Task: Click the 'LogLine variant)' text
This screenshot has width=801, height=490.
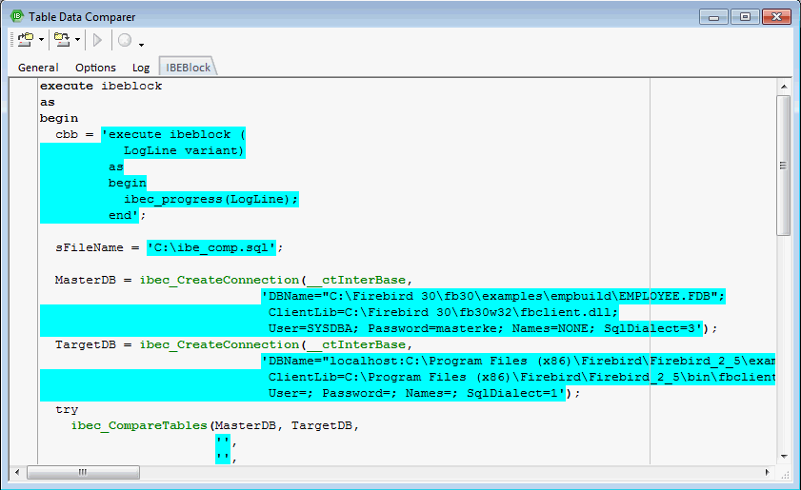Action: (x=184, y=150)
